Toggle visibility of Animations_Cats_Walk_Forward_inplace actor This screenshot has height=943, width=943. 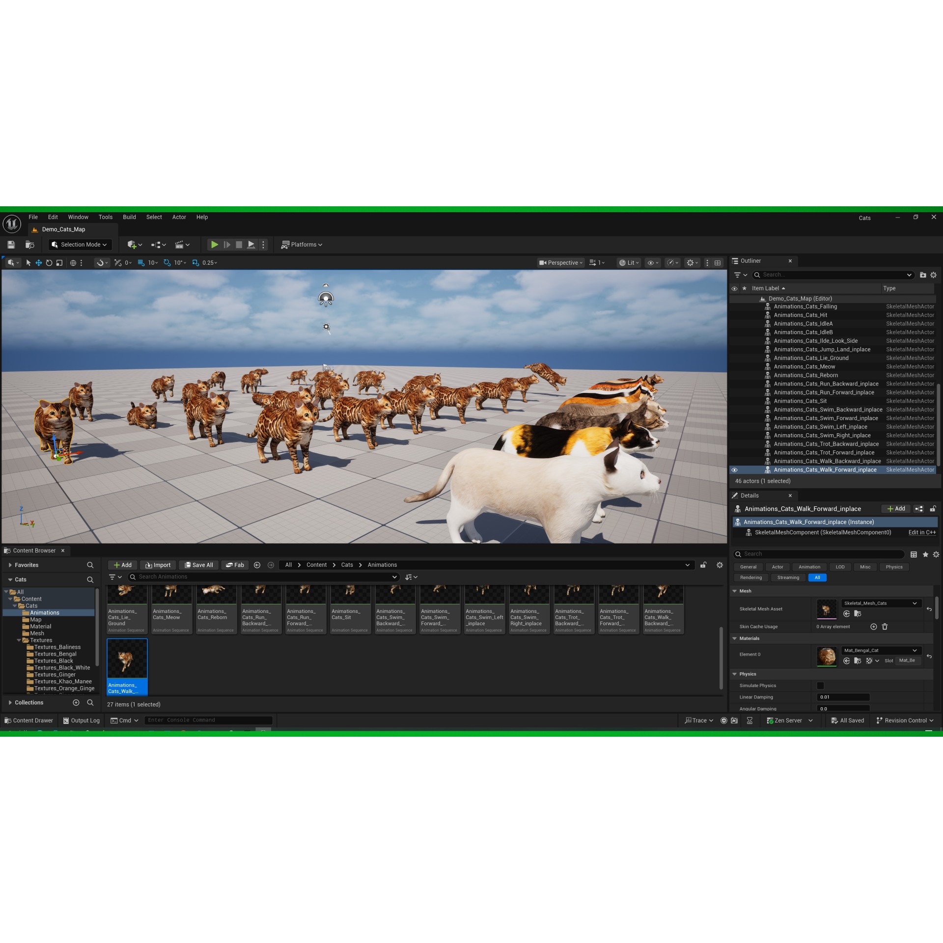point(734,470)
